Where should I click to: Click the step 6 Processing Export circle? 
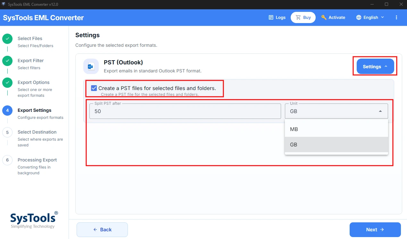pyautogui.click(x=7, y=160)
